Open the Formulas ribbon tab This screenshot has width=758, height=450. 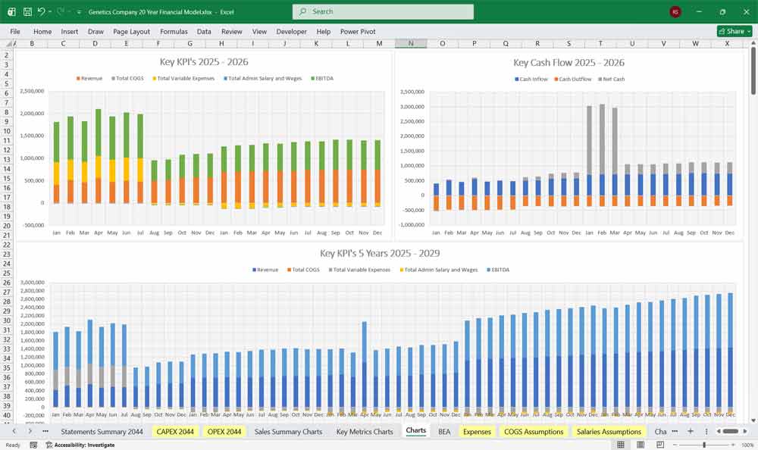click(174, 32)
